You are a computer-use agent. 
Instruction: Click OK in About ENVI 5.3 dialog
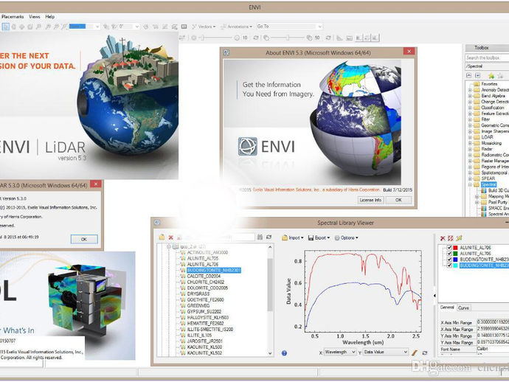click(398, 200)
